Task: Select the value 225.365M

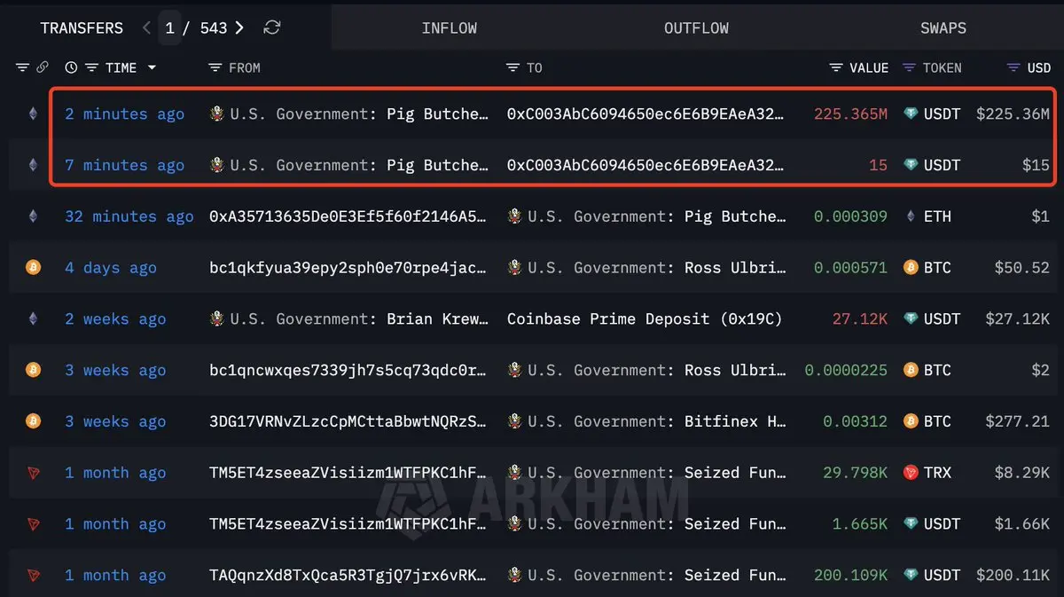Action: coord(850,114)
